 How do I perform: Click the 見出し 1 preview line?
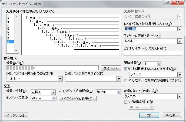pos(72,18)
